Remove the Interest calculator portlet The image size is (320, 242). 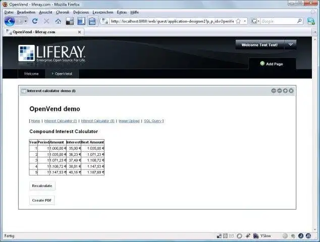291,91
